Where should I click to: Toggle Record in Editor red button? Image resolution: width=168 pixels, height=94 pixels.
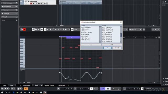tap(24, 30)
